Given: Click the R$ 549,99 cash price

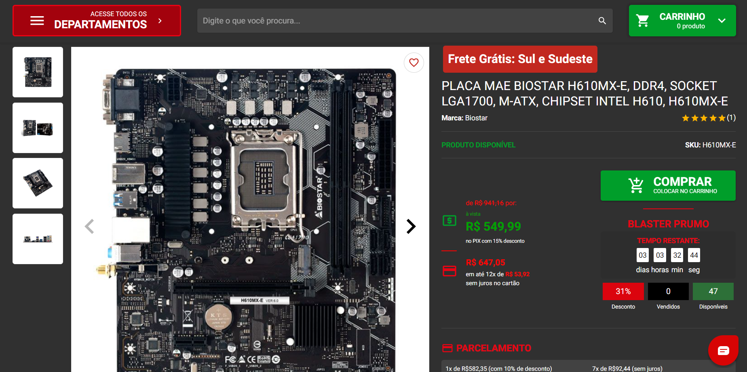Looking at the screenshot, I should click(494, 227).
